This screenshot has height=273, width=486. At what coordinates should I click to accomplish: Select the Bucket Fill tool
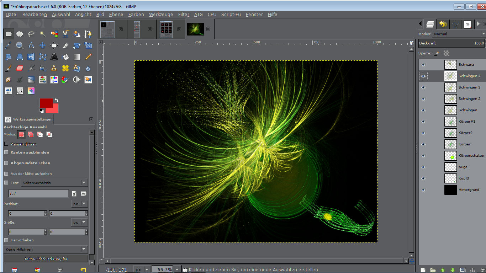click(65, 57)
